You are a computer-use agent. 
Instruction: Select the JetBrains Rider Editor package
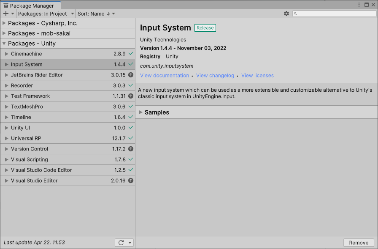68,75
